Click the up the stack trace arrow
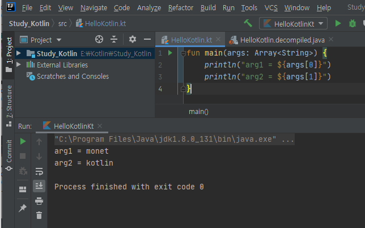Screen dimensions: 365x228 (39, 142)
